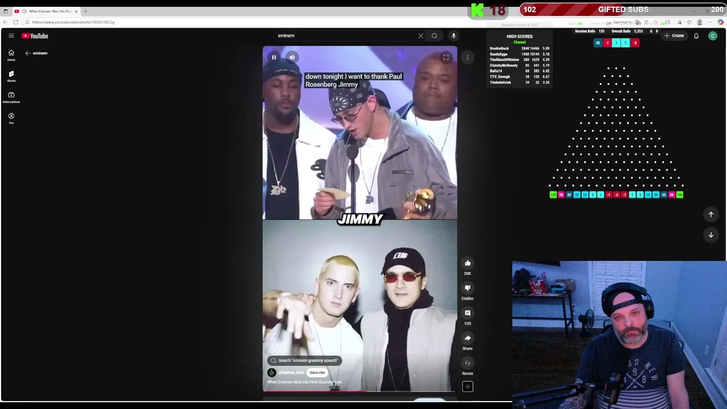Image resolution: width=727 pixels, height=409 pixels.
Task: Open the Copilot icon in browser toolbar
Action: click(721, 22)
